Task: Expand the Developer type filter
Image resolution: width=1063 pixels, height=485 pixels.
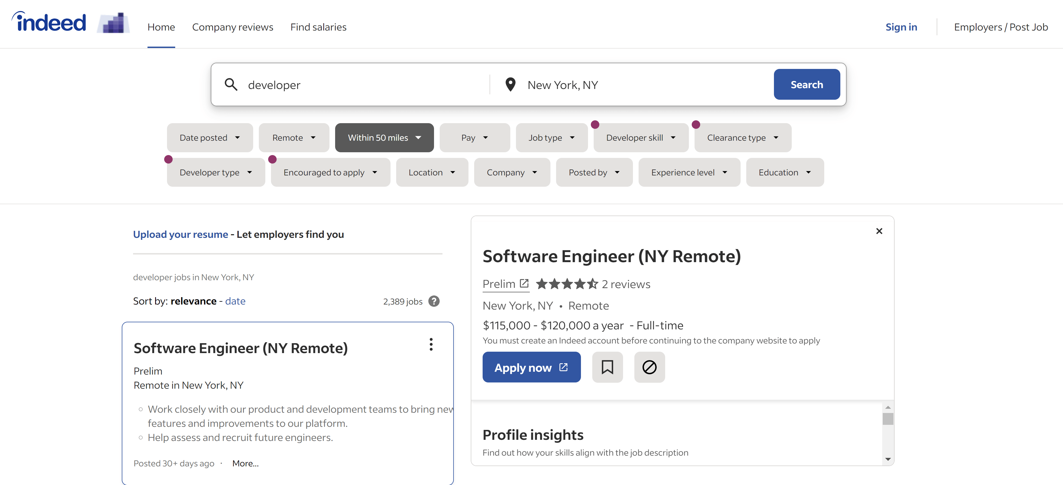Action: point(216,172)
